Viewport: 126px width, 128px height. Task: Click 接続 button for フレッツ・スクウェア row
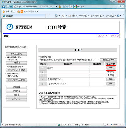pos(111,84)
